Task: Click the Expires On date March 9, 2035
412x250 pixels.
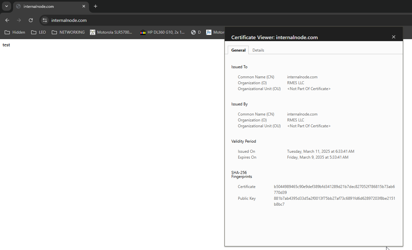Action: click(318, 157)
